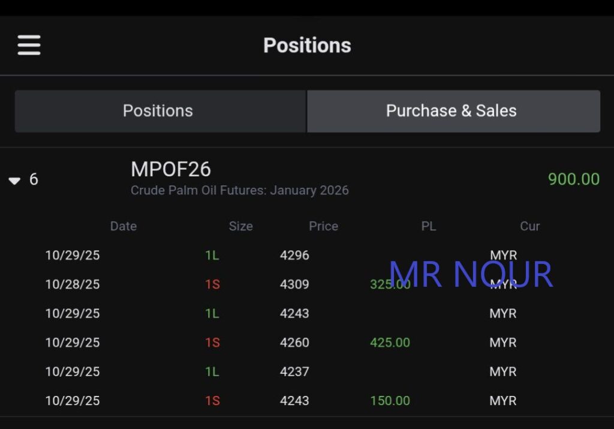Click the 150.00 profit value
The image size is (614, 429).
(390, 400)
